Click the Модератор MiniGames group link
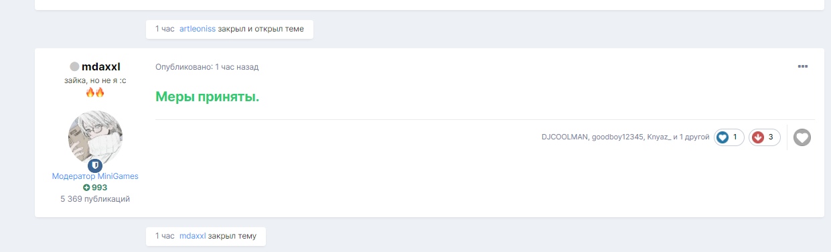 pyautogui.click(x=95, y=176)
